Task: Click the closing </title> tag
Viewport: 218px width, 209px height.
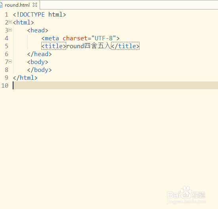Action: [125, 46]
